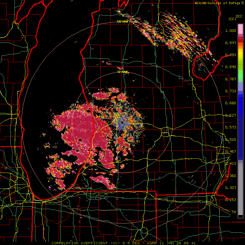Click the 100 NMI range ring label

[x=122, y=22]
